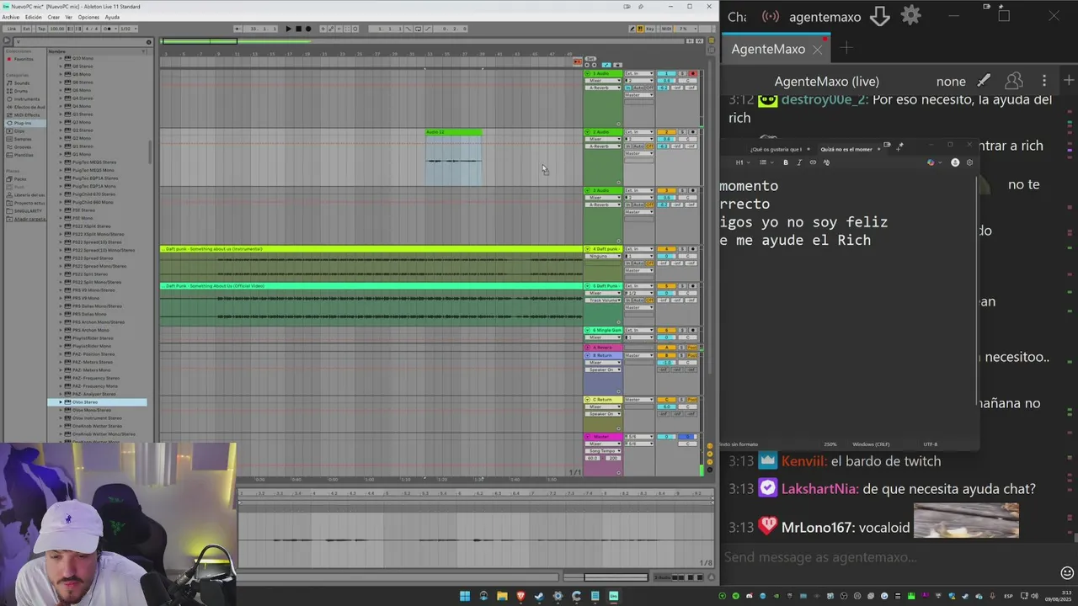Open the Archivo menu
This screenshot has width=1078, height=606.
tap(10, 17)
